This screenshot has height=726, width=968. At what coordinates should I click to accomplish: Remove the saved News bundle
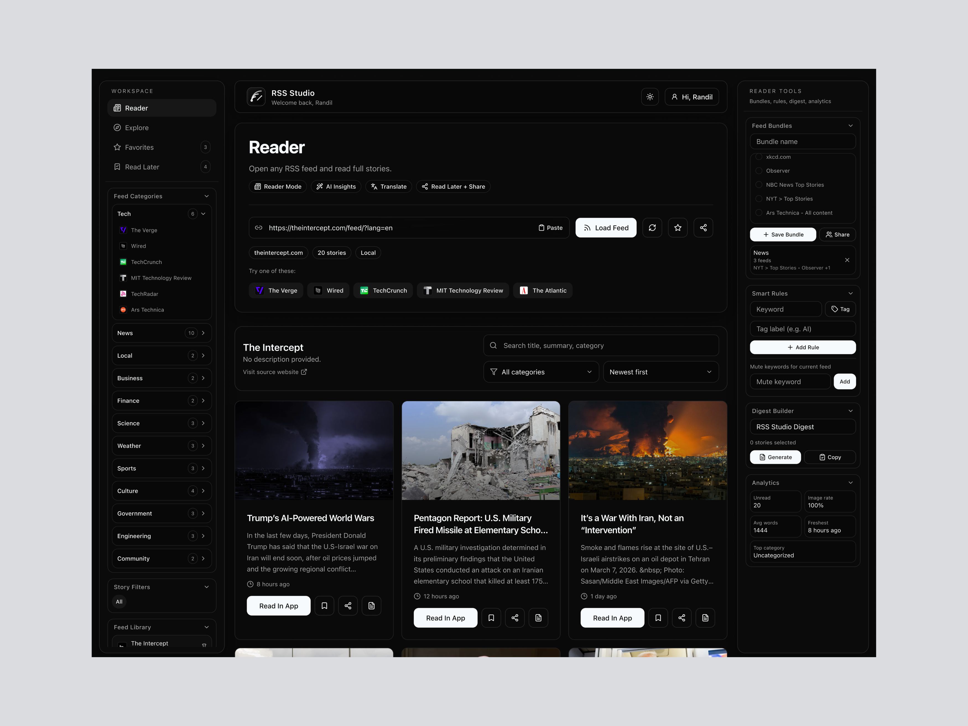[x=847, y=260]
